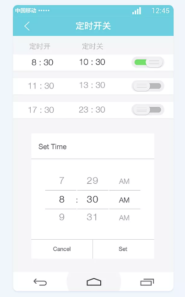The width and height of the screenshot is (185, 297).
Task: Choose the upper AM option in picker
Action: pyautogui.click(x=124, y=181)
